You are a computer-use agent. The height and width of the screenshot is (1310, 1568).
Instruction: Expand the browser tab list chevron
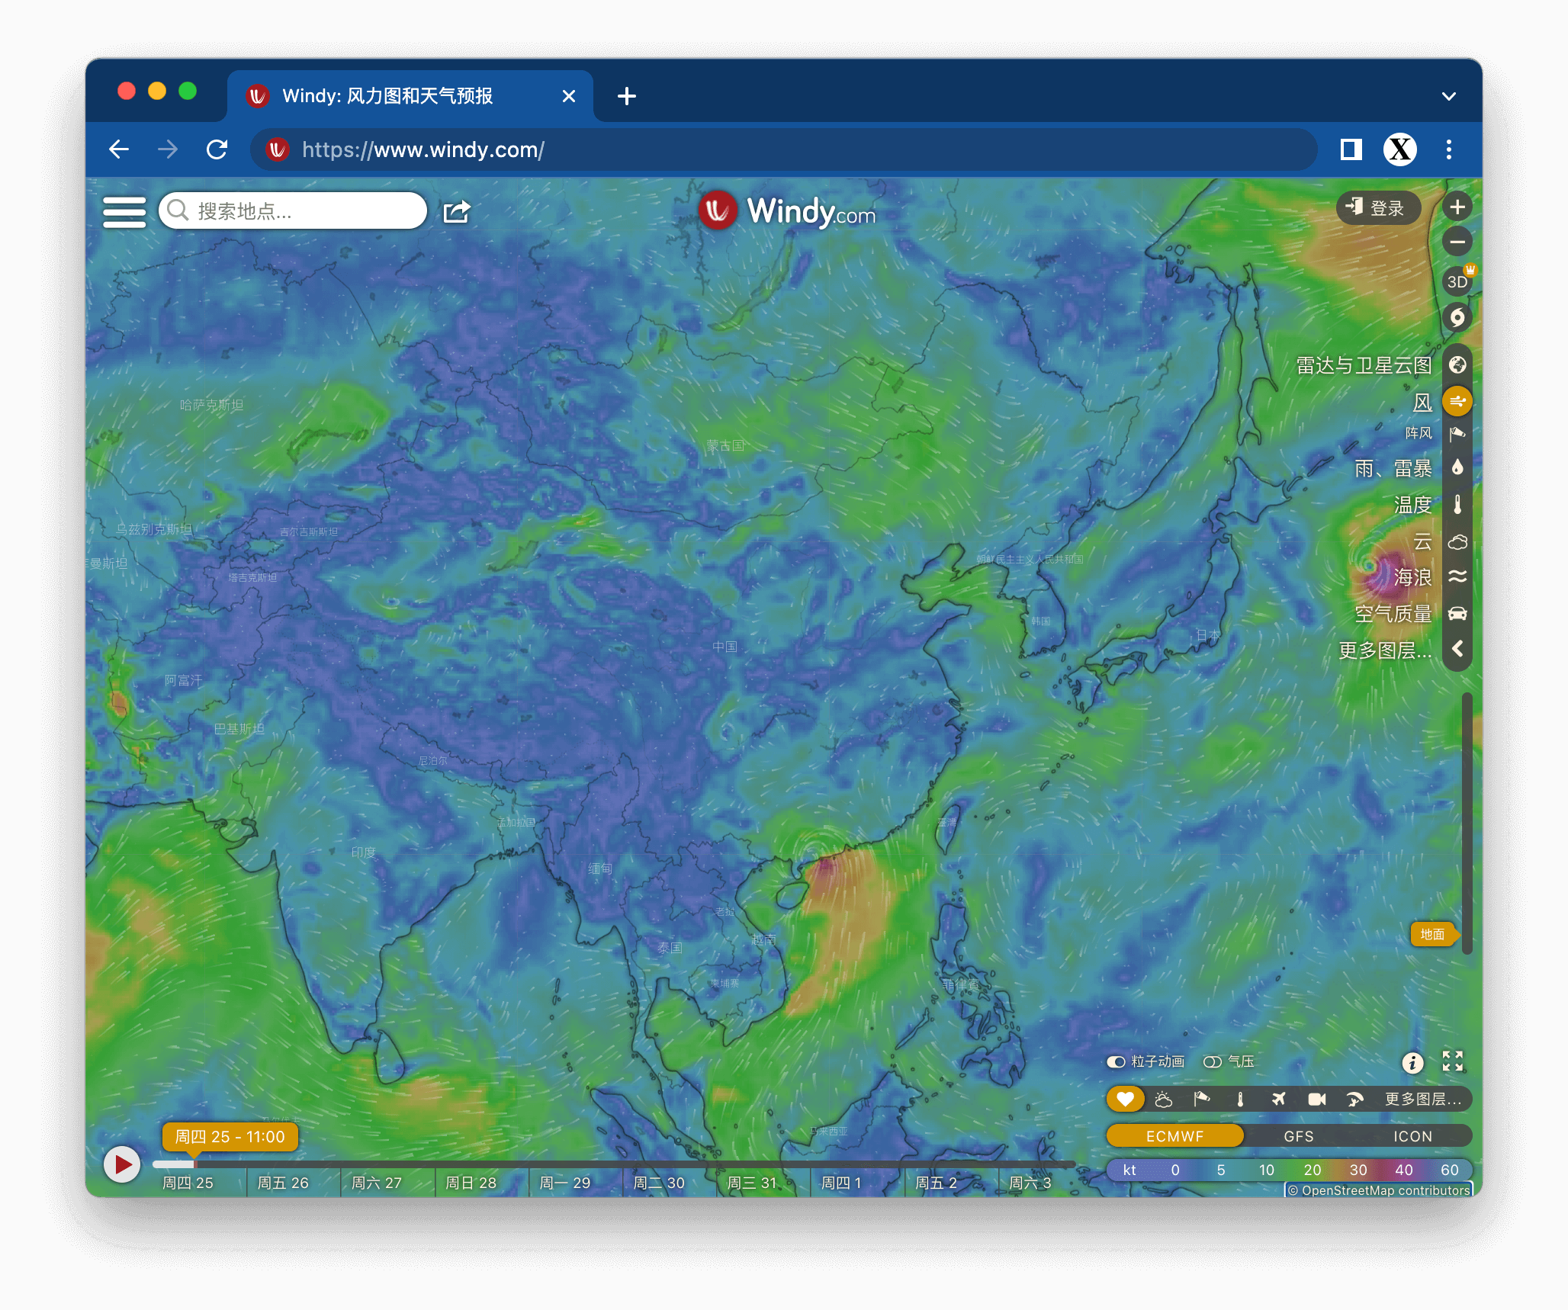click(1449, 96)
